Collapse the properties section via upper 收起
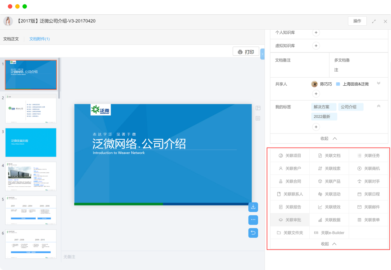Screen dimensions: 391x270 pos(329,138)
